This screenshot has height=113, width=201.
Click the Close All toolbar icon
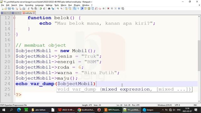click(20, 8)
